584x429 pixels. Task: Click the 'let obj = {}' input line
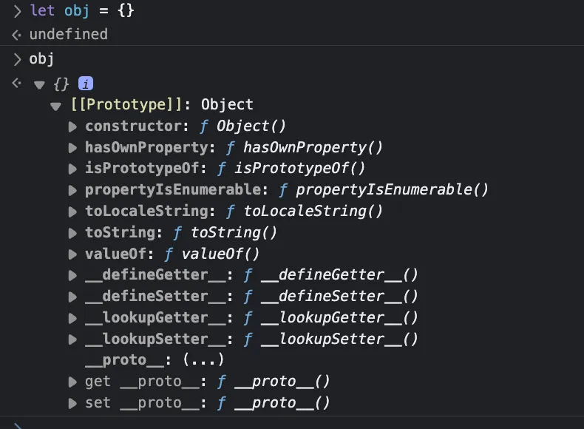click(81, 10)
